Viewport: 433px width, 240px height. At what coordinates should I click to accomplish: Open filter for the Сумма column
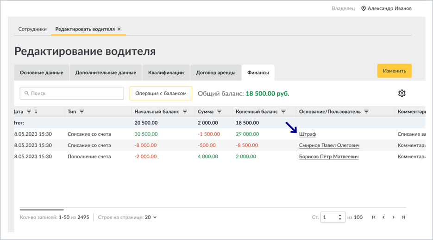pos(219,112)
